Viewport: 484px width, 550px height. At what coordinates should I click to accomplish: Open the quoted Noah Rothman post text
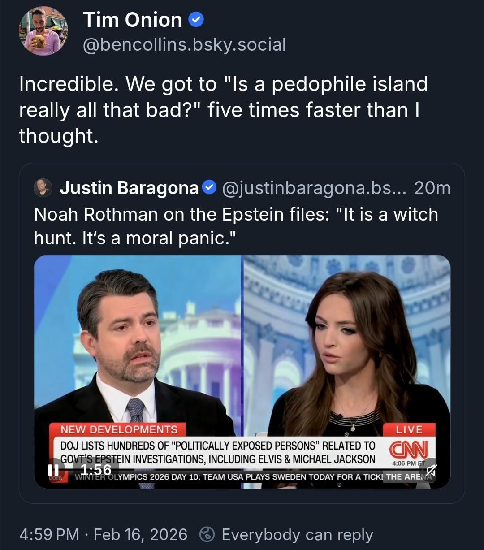(236, 226)
